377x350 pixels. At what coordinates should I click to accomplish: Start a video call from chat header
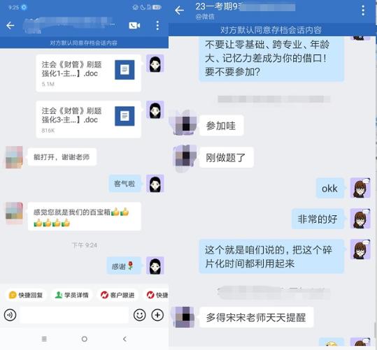[x=134, y=25]
